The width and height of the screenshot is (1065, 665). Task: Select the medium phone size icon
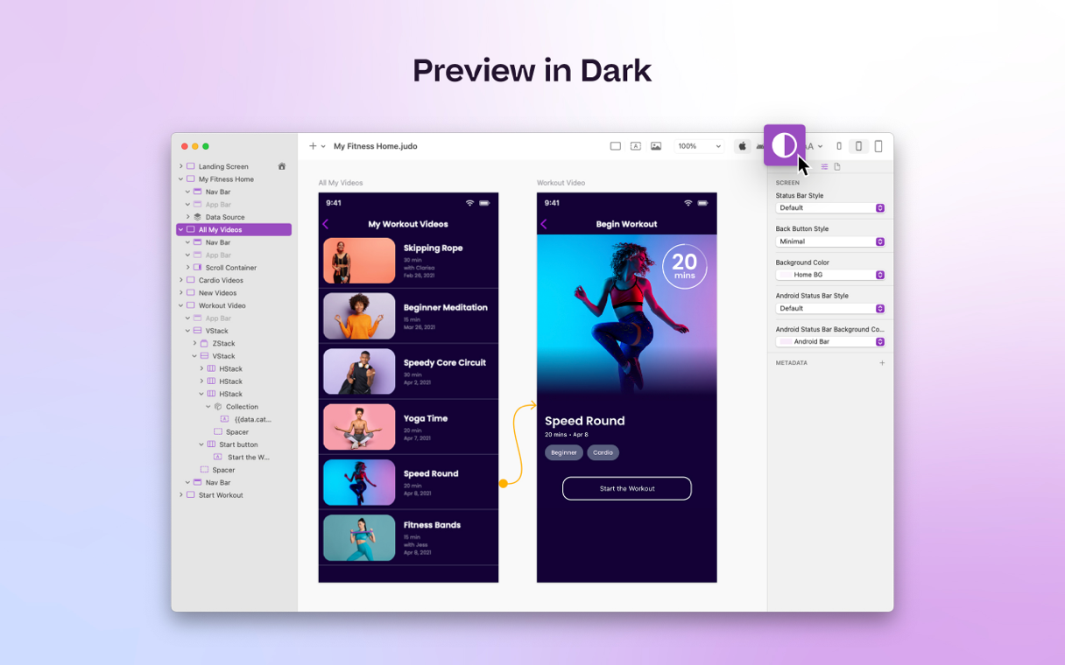pyautogui.click(x=858, y=146)
